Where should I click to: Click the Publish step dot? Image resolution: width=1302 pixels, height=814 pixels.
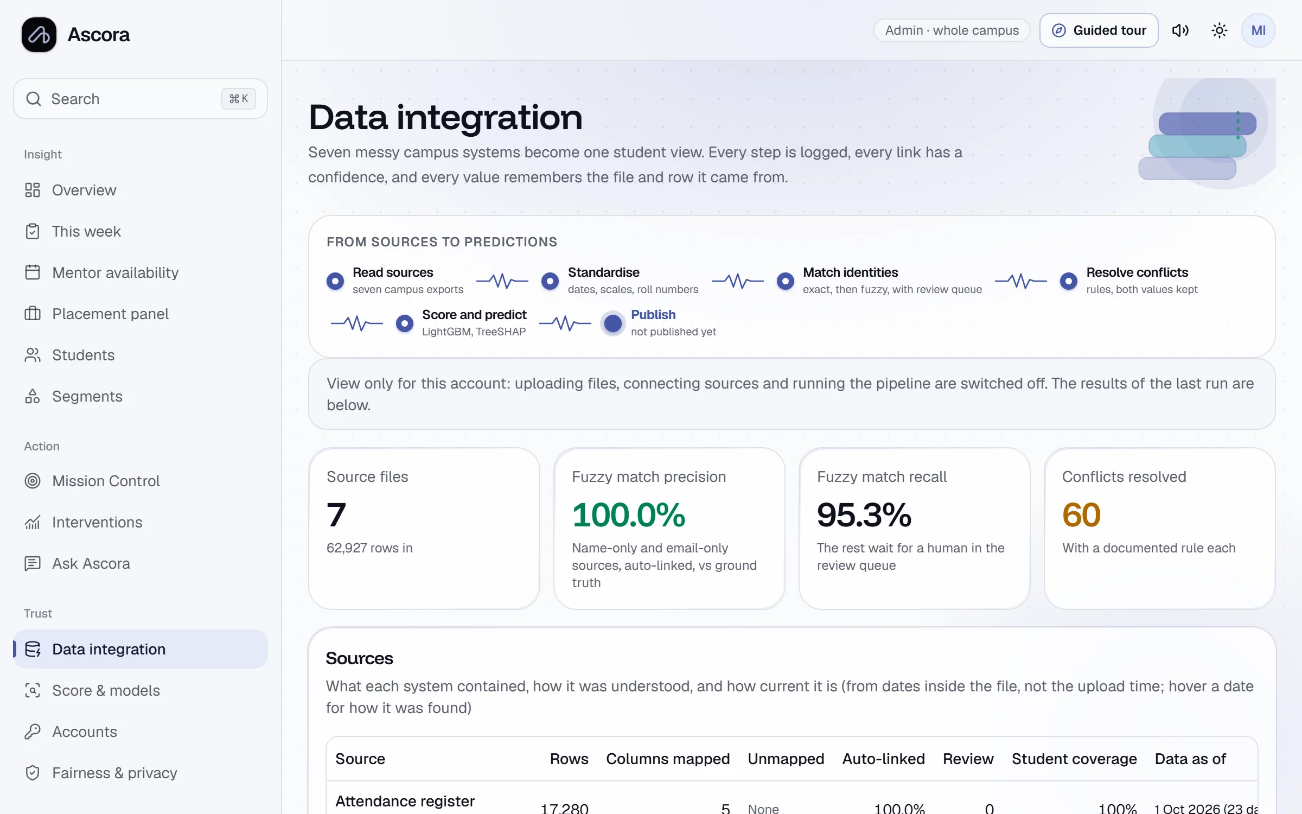click(x=613, y=323)
